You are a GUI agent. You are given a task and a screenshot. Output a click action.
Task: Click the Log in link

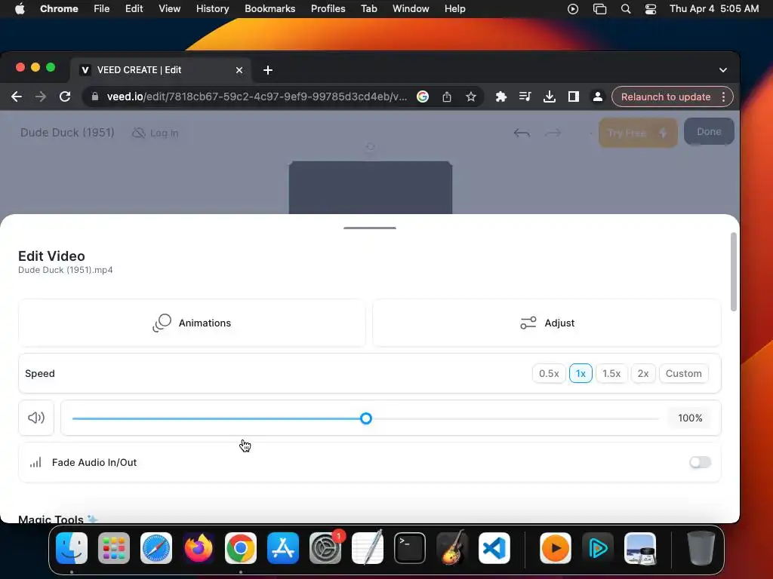tap(156, 133)
